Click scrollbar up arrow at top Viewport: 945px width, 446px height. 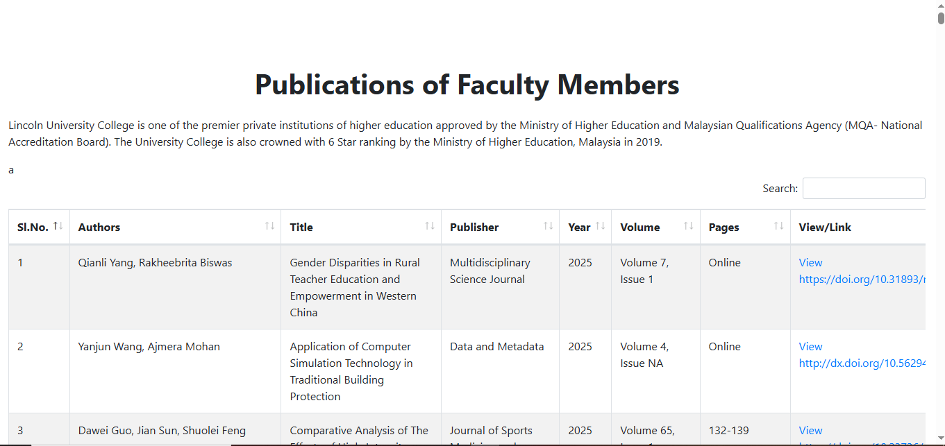[941, 4]
